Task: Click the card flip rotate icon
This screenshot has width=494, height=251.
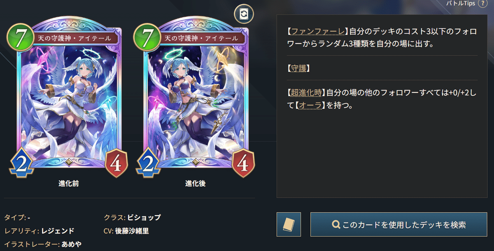Action: [x=244, y=14]
